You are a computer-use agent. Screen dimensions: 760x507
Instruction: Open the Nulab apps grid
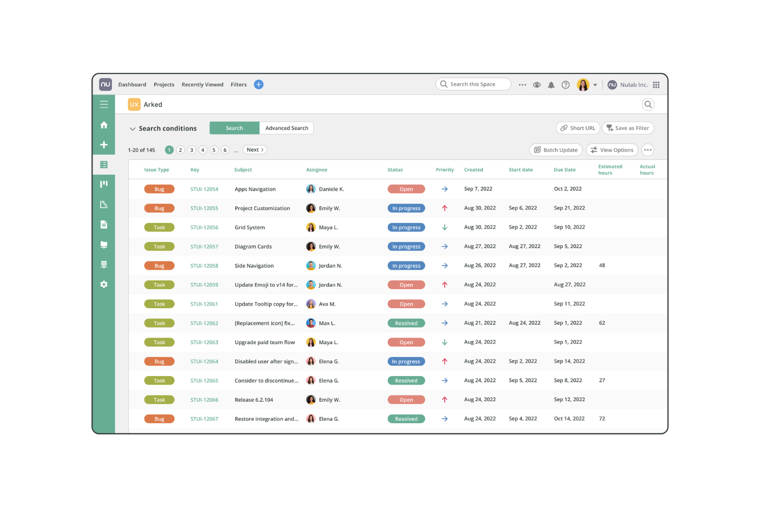tap(656, 84)
